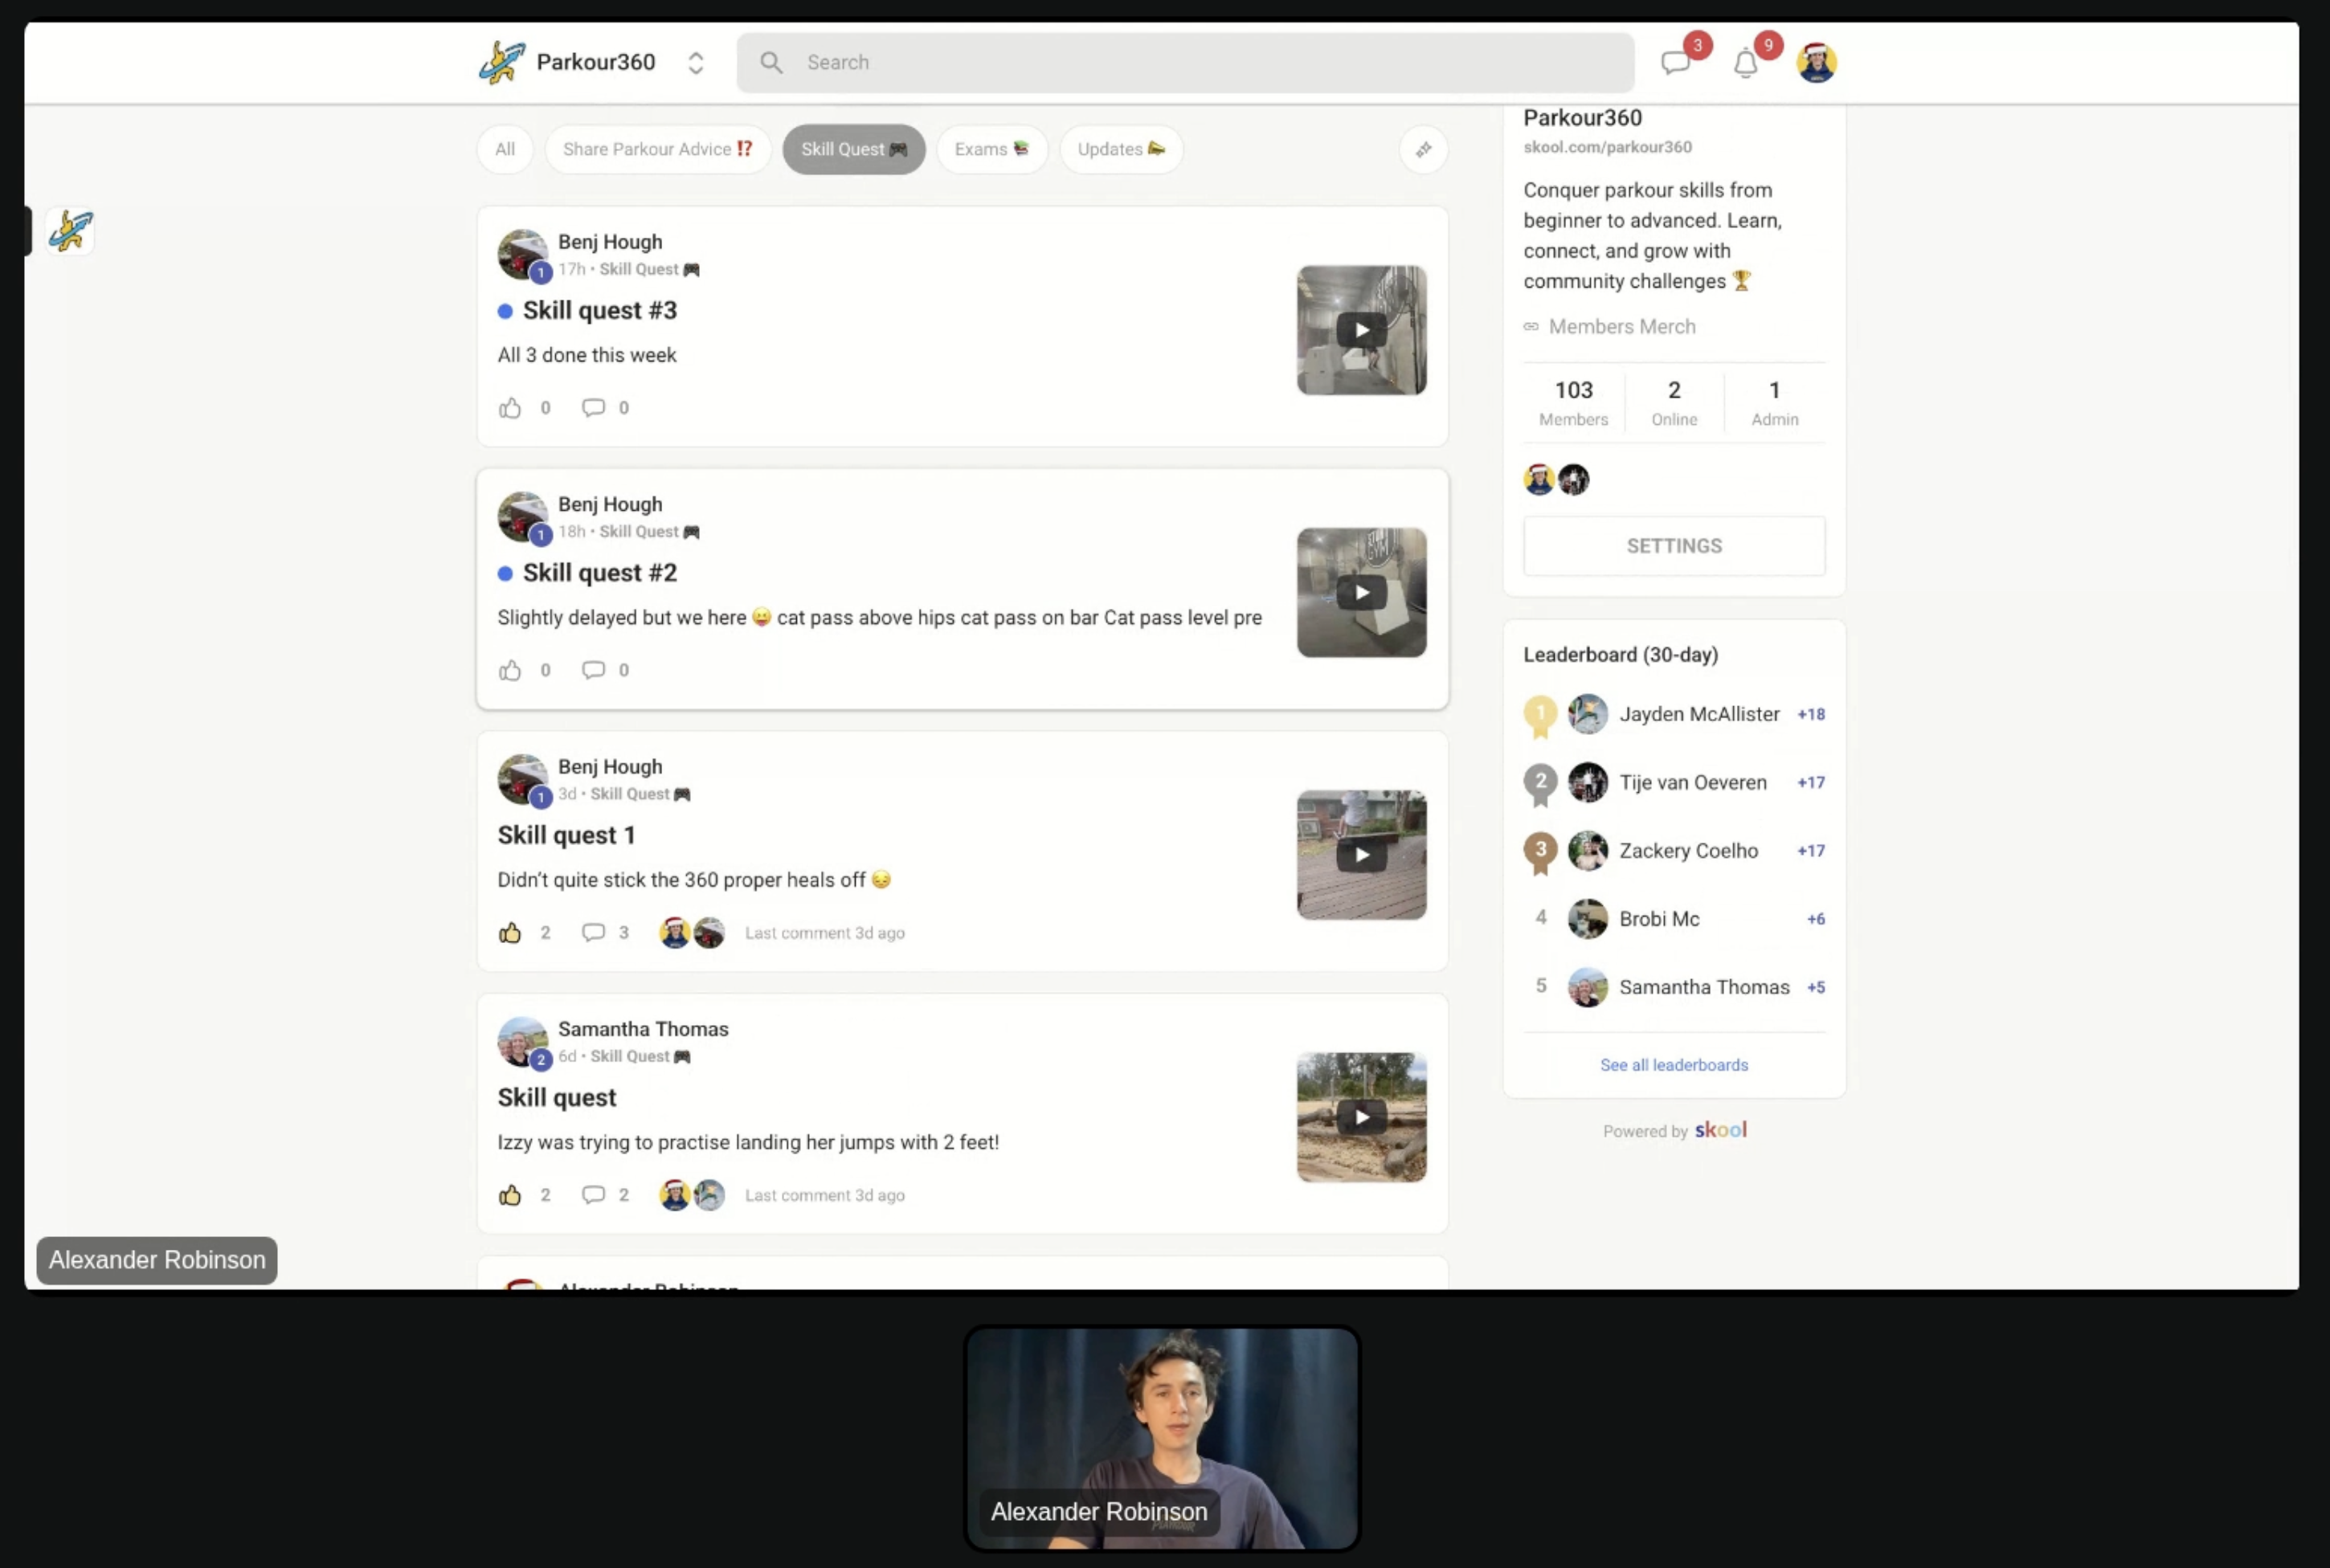Click the profile avatar in top bar
The height and width of the screenshot is (1568, 2330).
tap(1816, 63)
